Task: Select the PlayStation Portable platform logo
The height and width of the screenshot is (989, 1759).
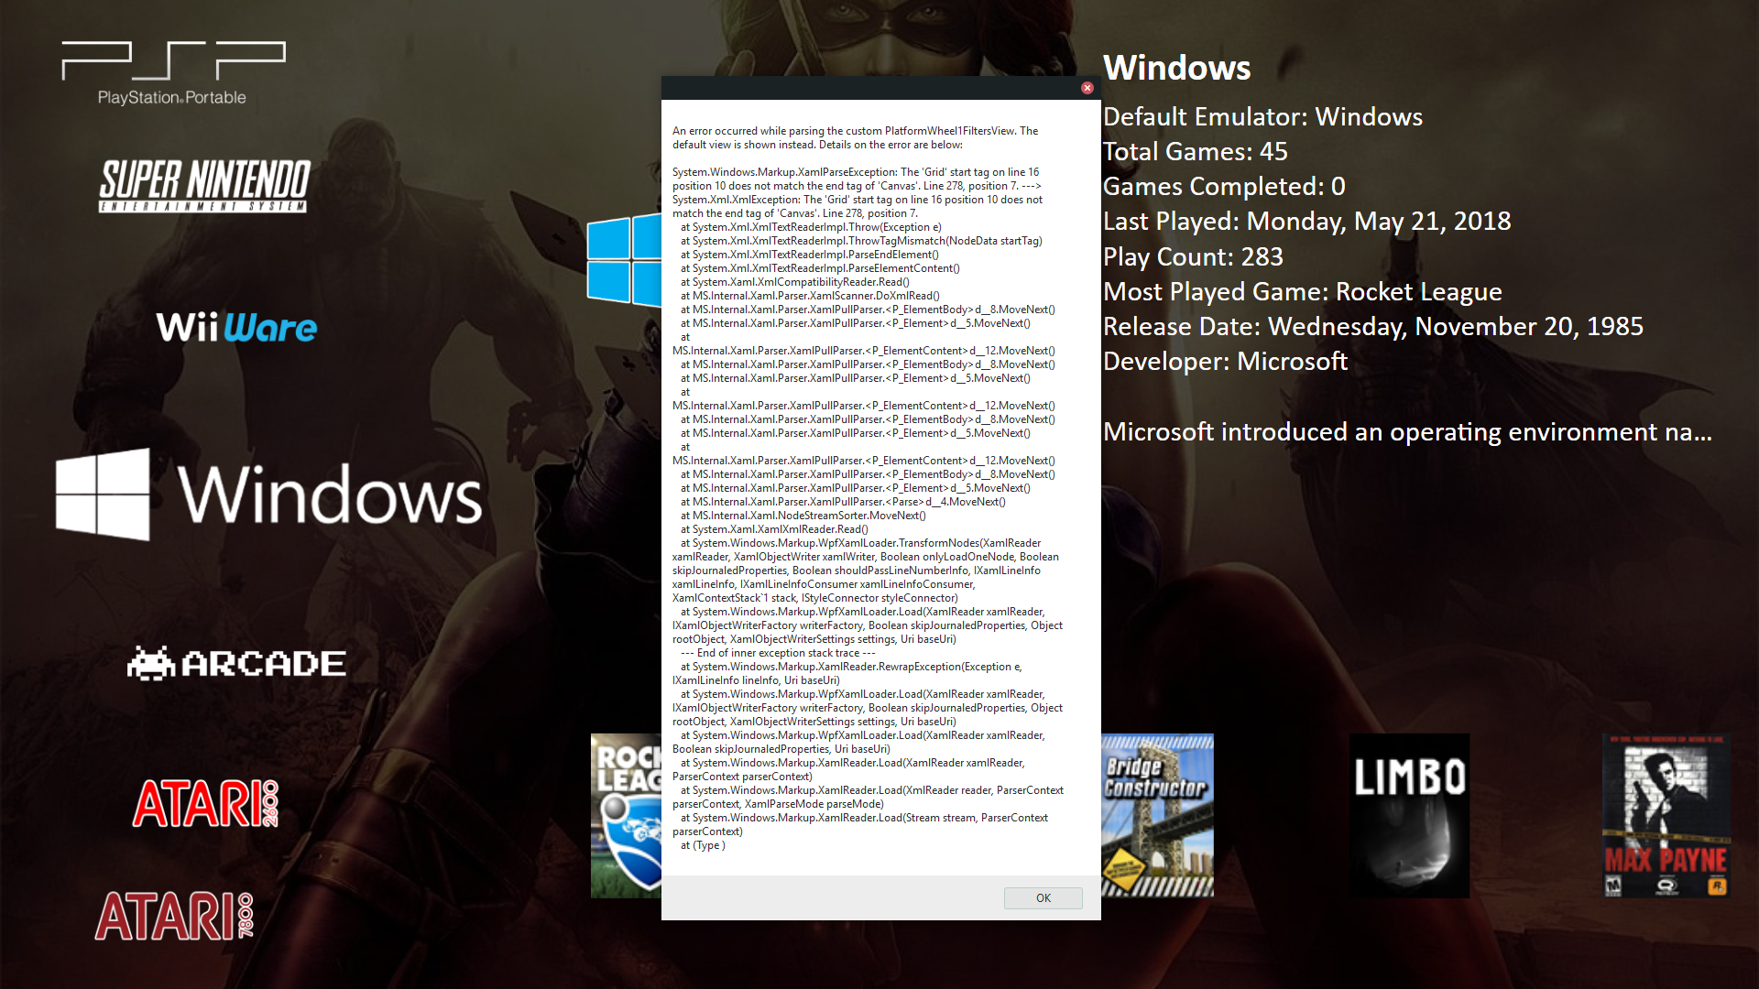Action: click(173, 73)
